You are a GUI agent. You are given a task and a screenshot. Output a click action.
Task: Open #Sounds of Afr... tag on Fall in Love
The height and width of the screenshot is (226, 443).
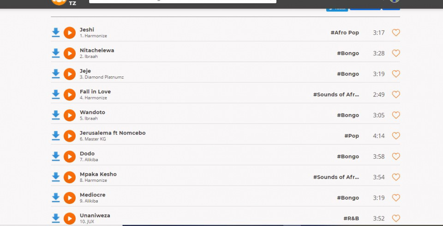pyautogui.click(x=335, y=94)
